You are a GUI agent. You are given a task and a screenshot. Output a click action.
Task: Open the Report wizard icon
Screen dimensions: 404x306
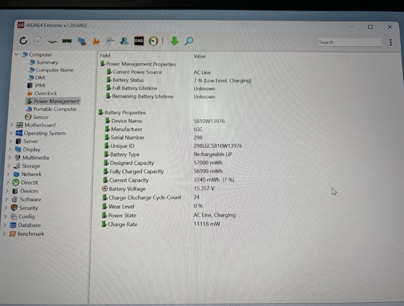coord(38,40)
